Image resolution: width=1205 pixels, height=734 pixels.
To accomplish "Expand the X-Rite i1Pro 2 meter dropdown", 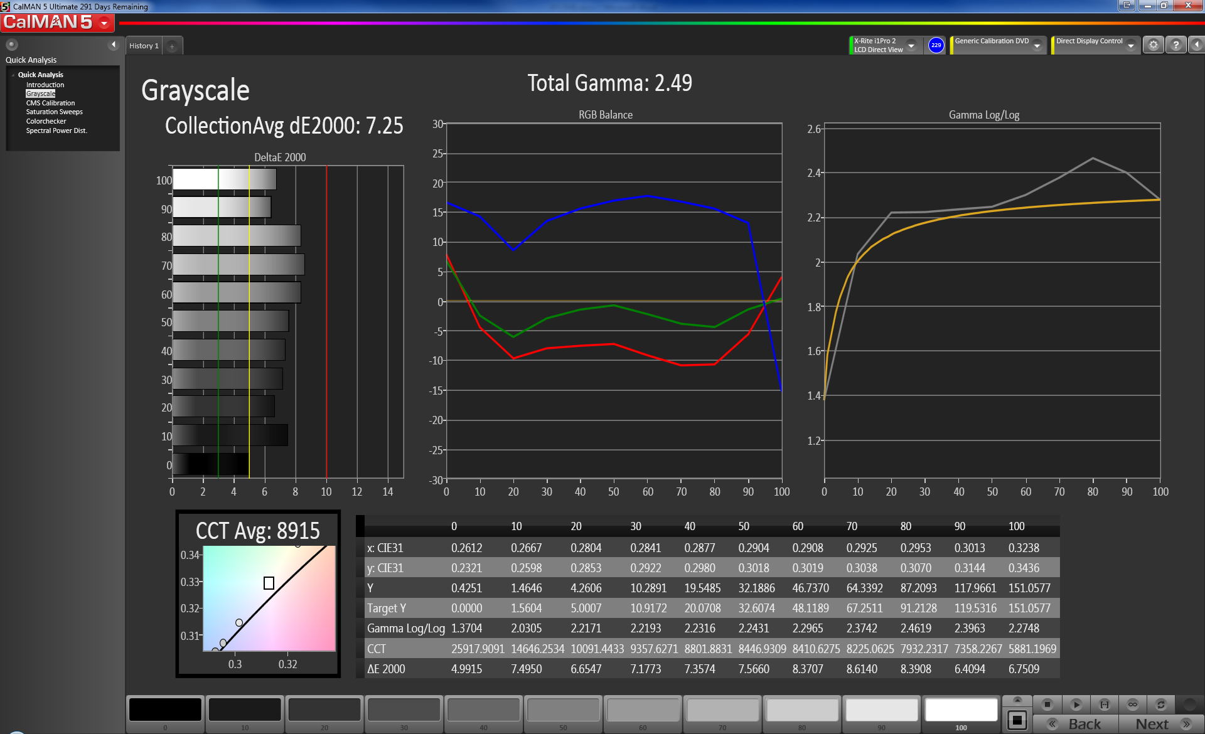I will tap(911, 46).
